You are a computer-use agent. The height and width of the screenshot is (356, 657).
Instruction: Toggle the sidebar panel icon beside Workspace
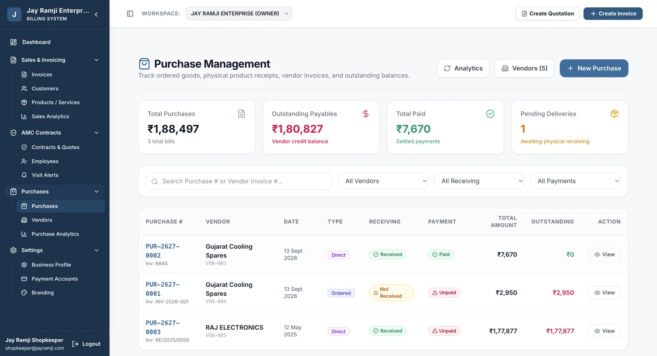click(x=130, y=14)
